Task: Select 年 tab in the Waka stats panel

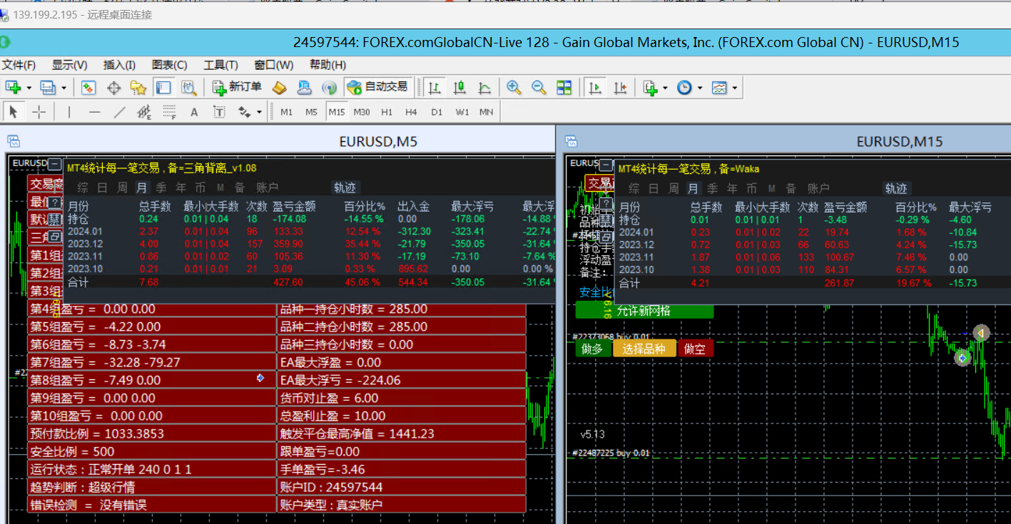Action: [x=732, y=188]
